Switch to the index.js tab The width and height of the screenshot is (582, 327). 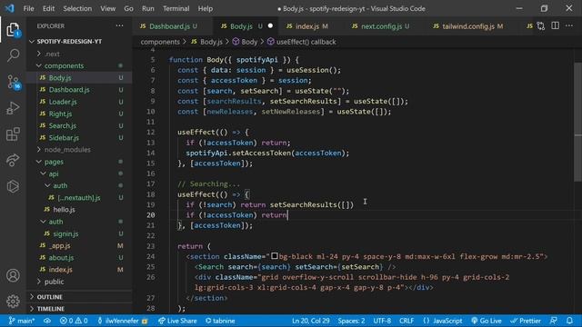tap(307, 26)
